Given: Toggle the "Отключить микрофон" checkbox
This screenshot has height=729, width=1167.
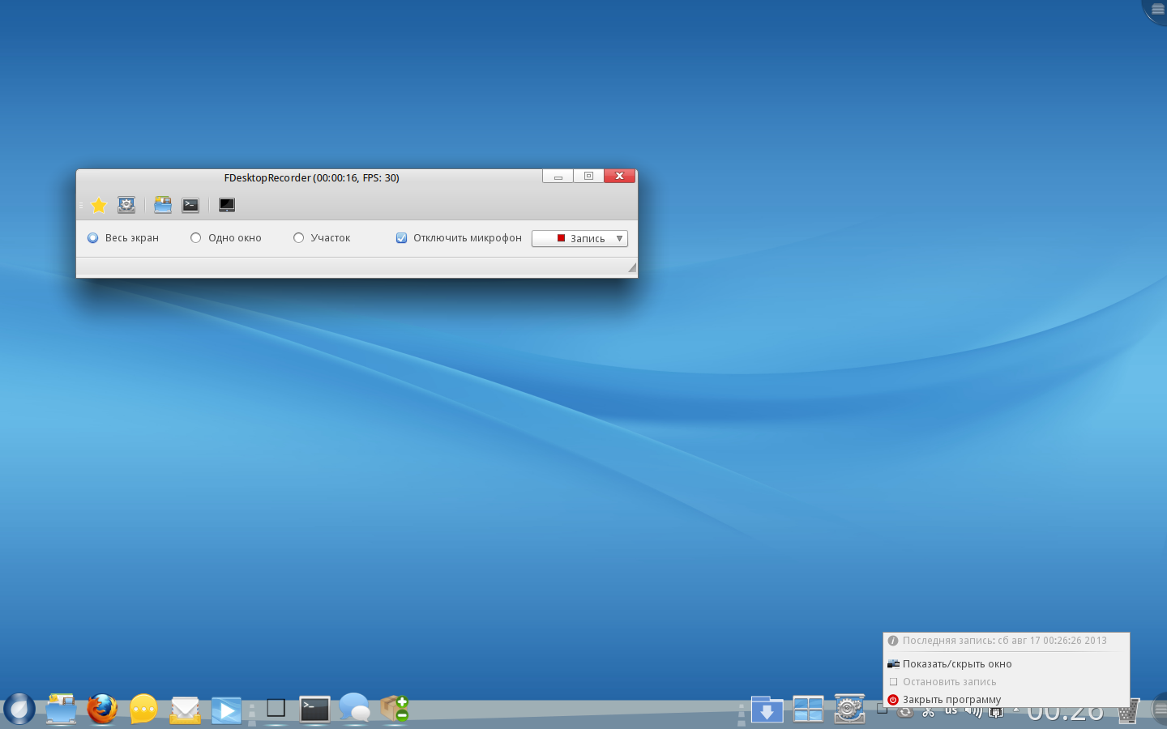Looking at the screenshot, I should click(x=401, y=238).
